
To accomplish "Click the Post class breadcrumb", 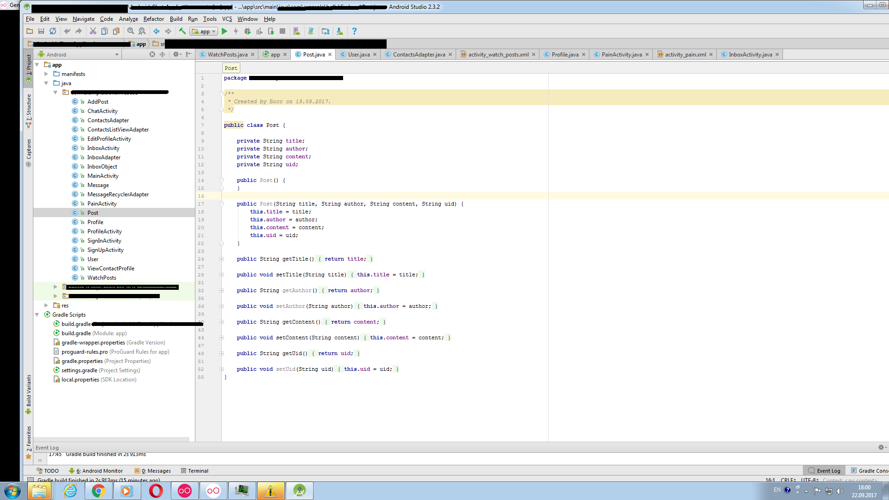I will click(231, 68).
